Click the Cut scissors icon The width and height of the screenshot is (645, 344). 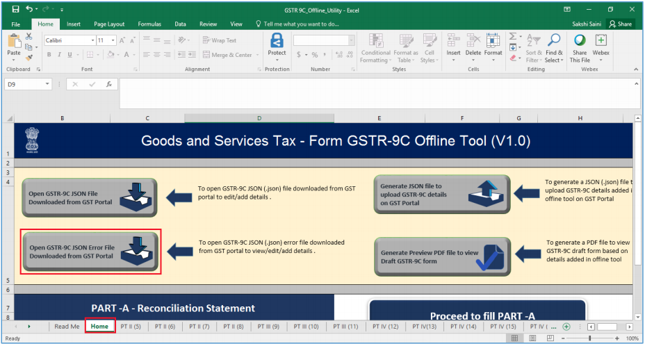28,37
